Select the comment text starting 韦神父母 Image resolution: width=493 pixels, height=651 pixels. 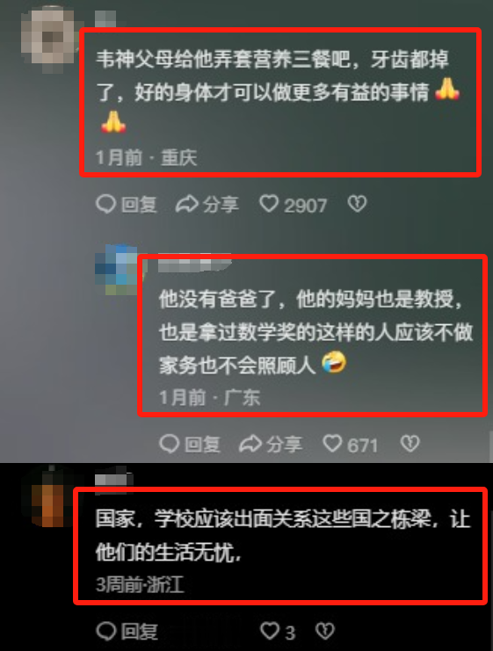point(279,91)
